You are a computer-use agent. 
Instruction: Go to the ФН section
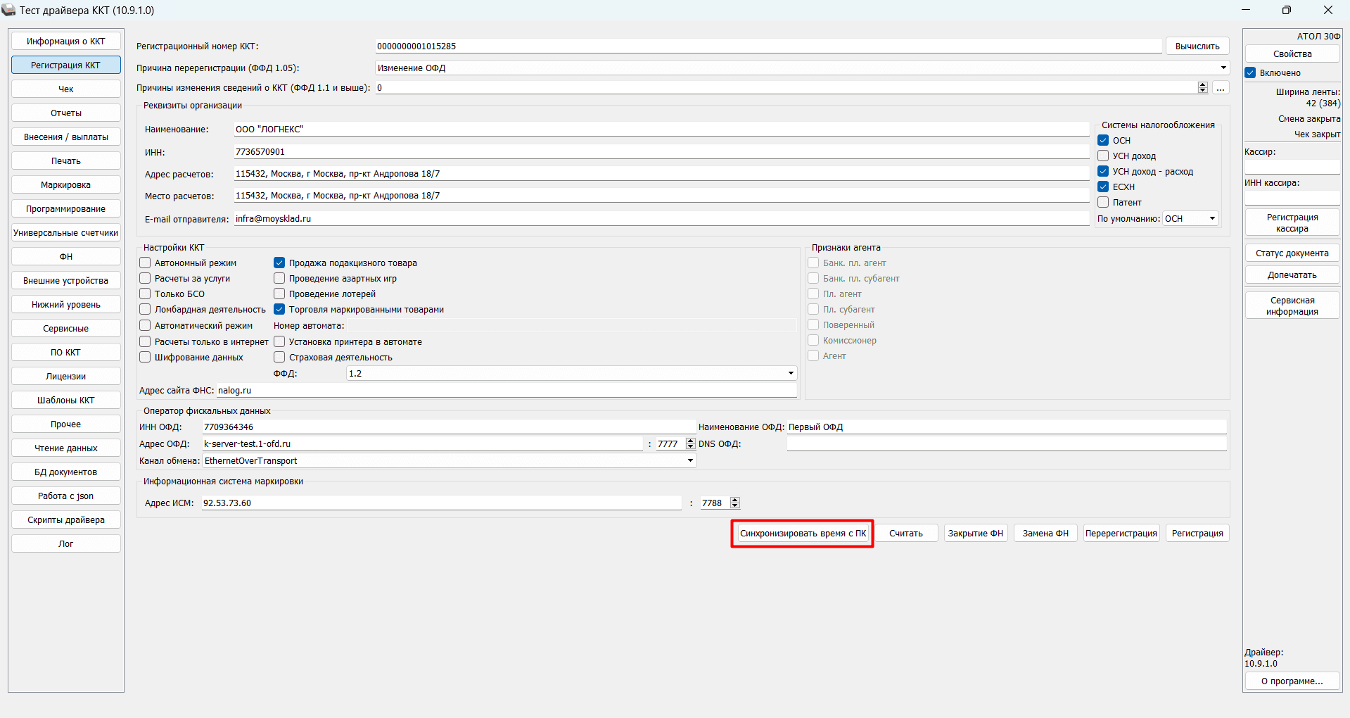(66, 257)
